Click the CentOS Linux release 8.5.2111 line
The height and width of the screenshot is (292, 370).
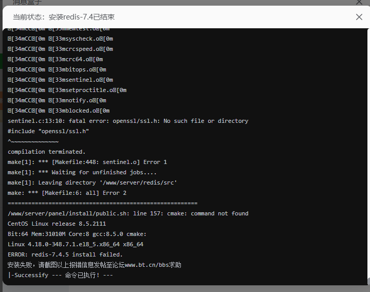click(x=57, y=224)
